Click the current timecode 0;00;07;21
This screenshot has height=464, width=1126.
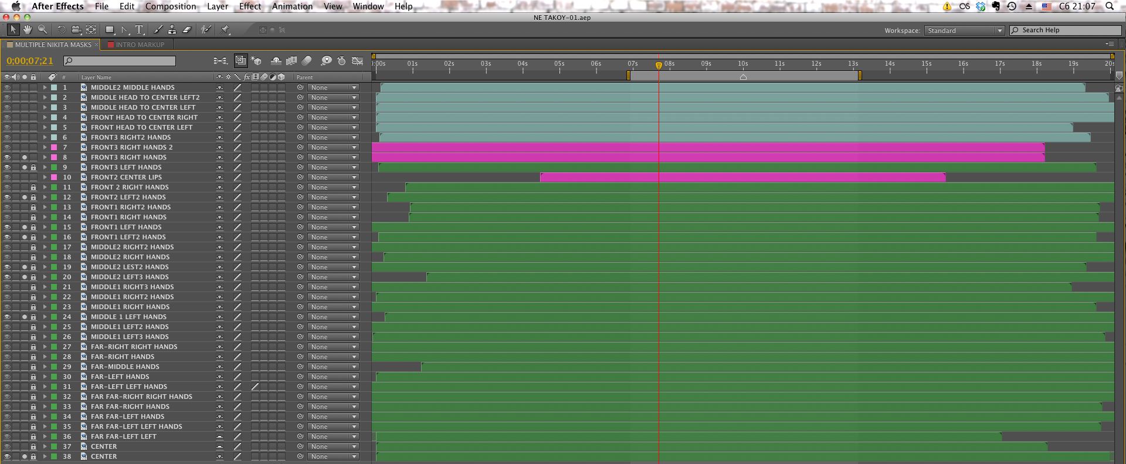click(x=30, y=61)
